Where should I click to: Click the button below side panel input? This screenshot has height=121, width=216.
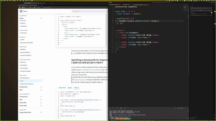coord(201,10)
